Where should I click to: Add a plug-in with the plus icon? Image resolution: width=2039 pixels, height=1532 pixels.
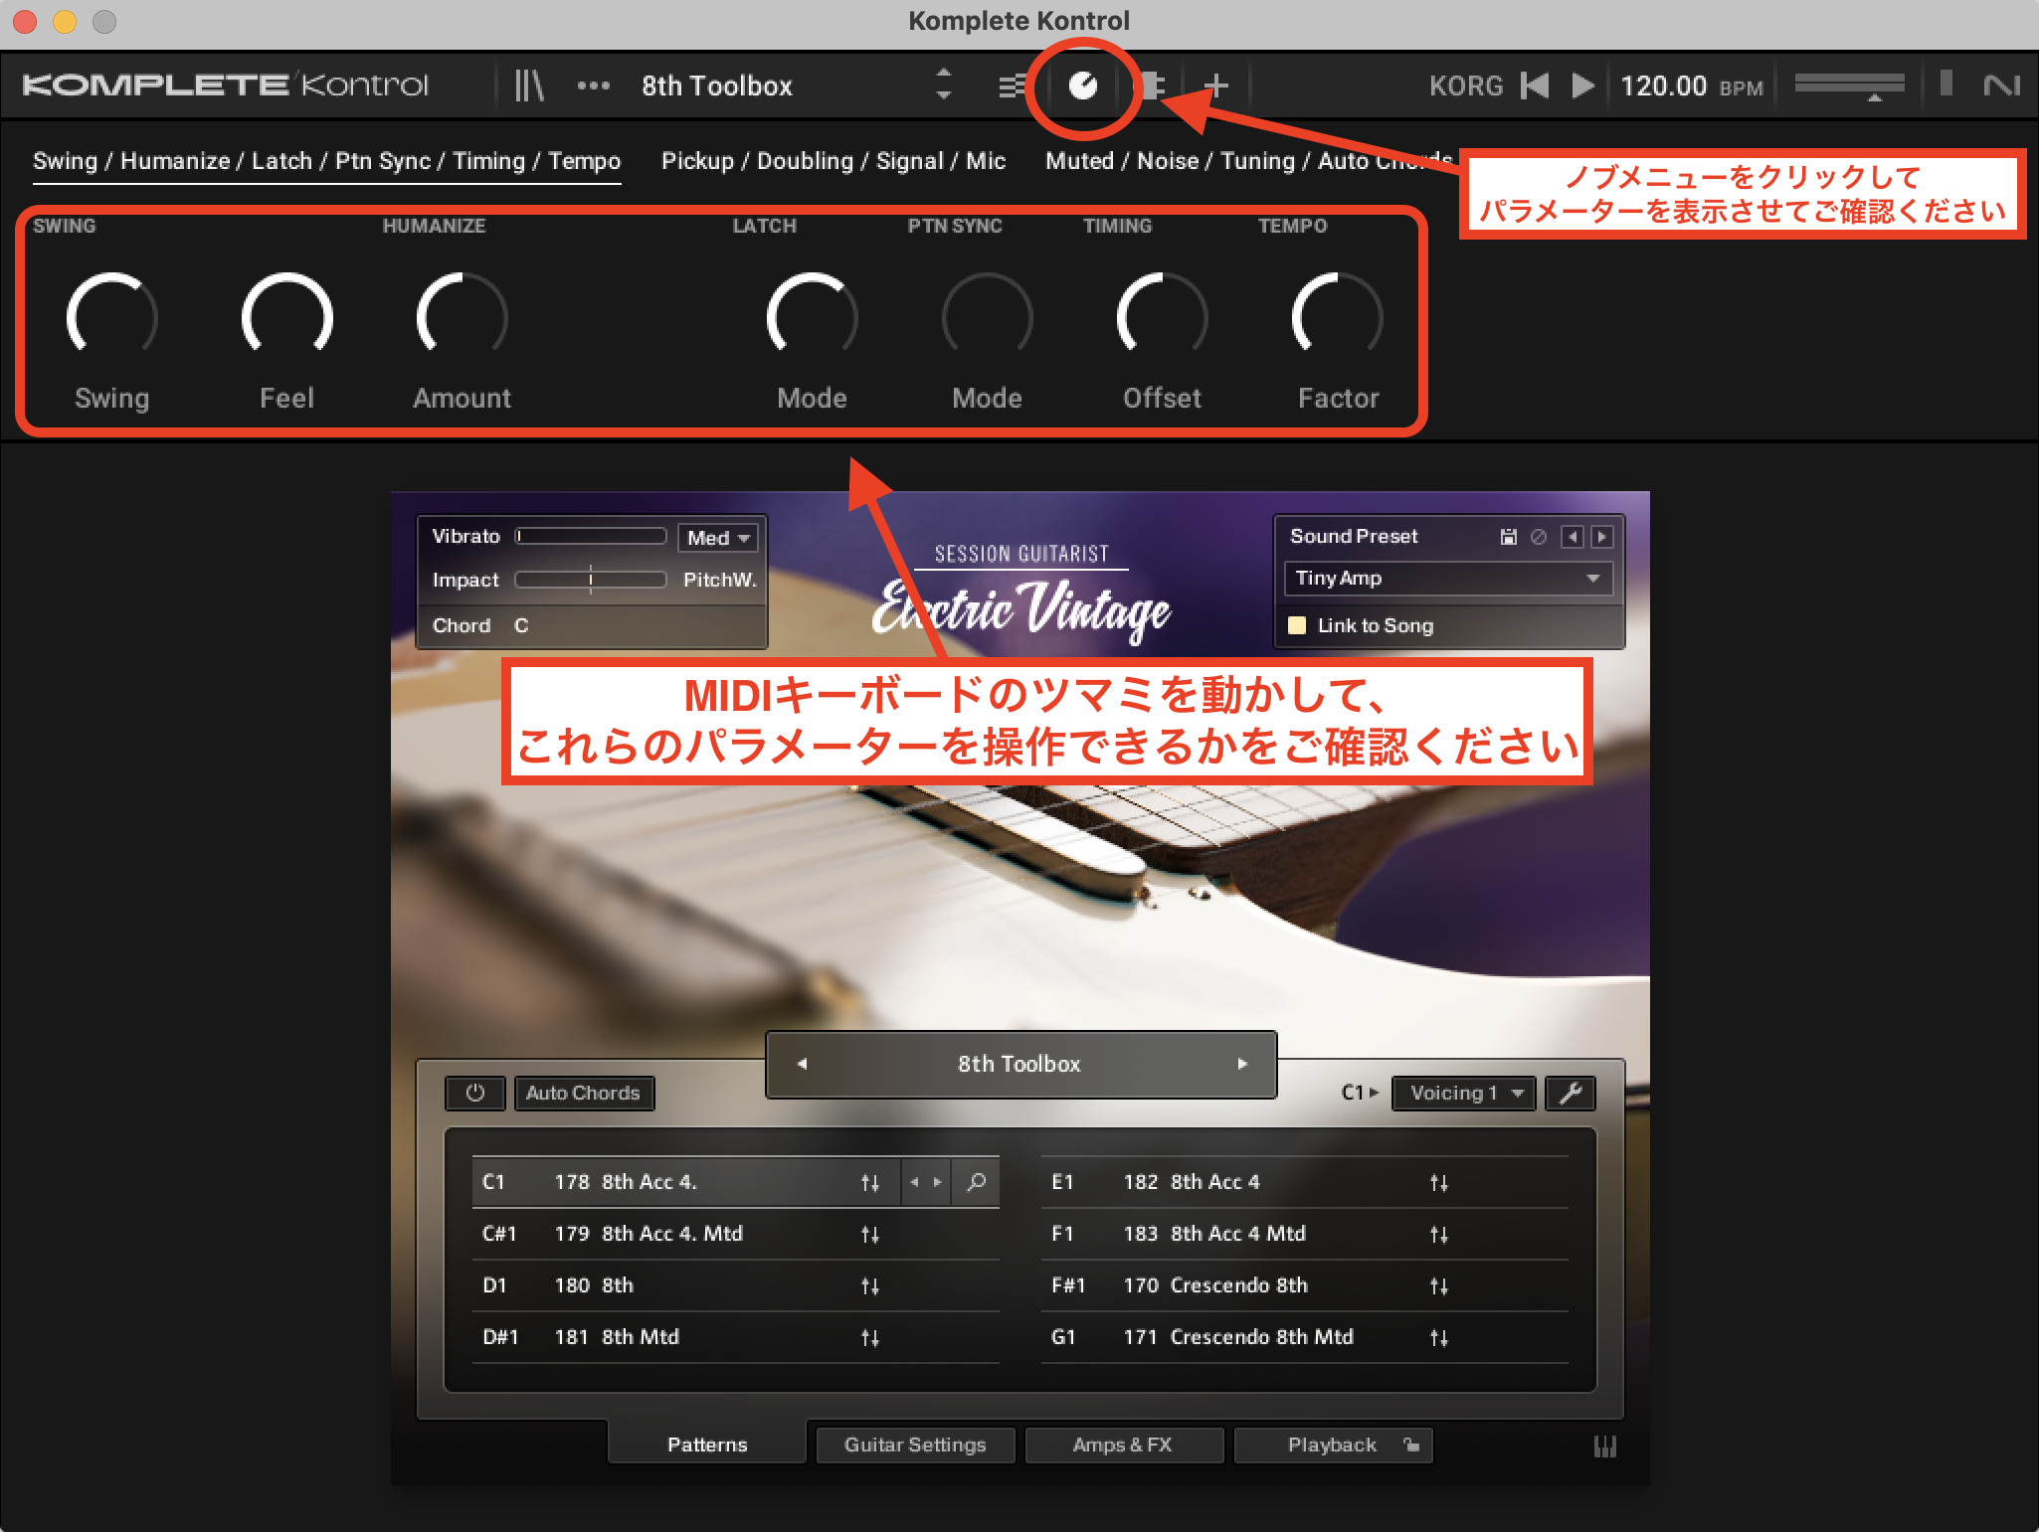tap(1215, 85)
